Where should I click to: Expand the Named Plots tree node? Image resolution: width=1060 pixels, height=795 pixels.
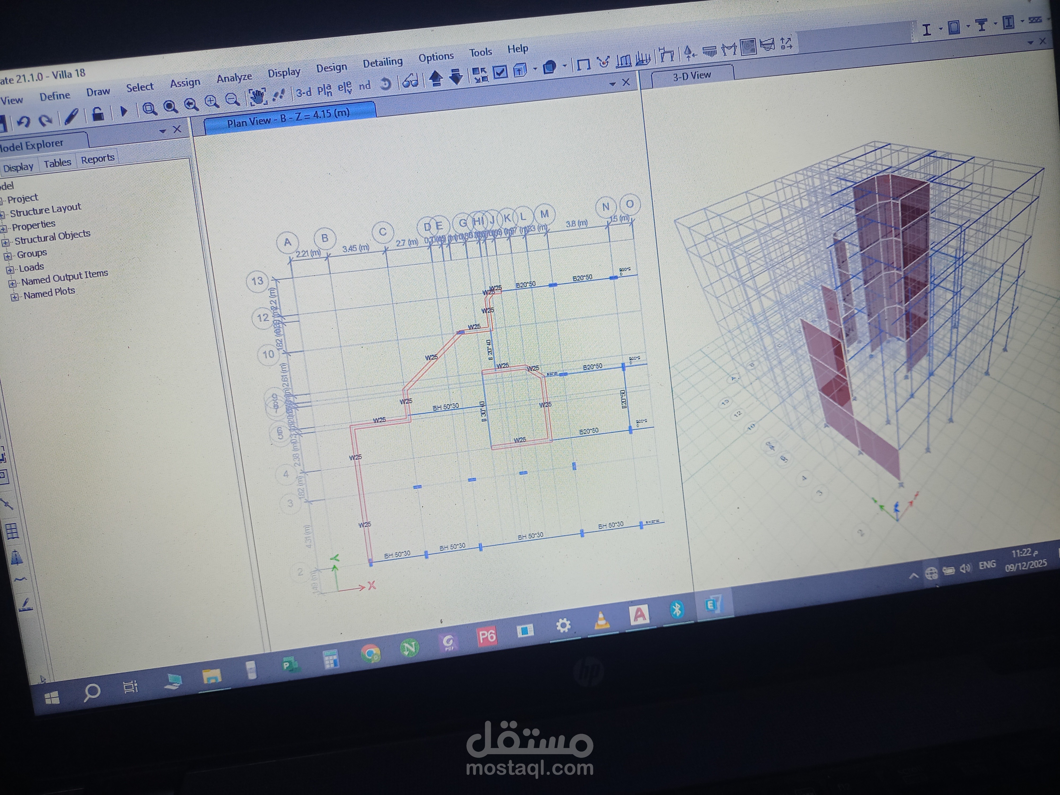pos(14,297)
